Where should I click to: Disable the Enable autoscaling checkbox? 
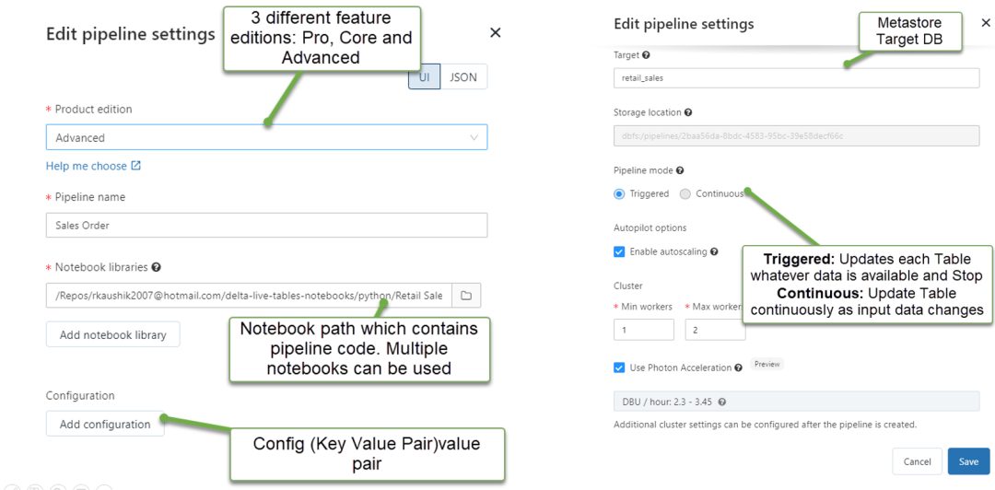[x=619, y=251]
